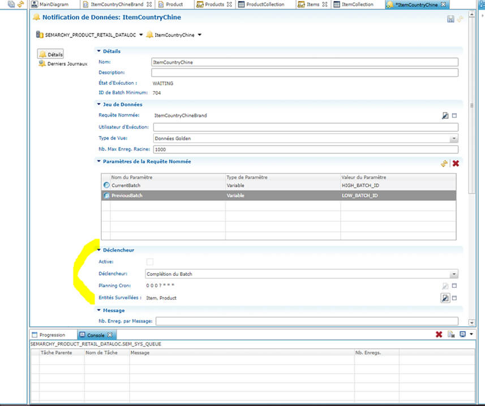
Task: Click the refresh icon in the parameters section
Action: tap(444, 163)
